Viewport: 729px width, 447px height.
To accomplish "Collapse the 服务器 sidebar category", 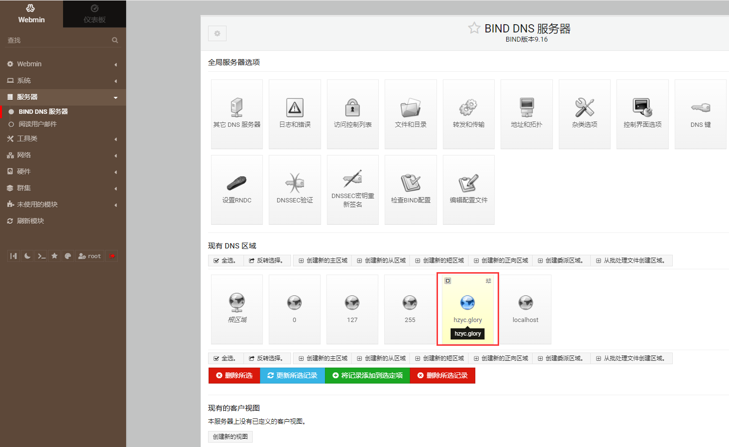I will (x=63, y=97).
